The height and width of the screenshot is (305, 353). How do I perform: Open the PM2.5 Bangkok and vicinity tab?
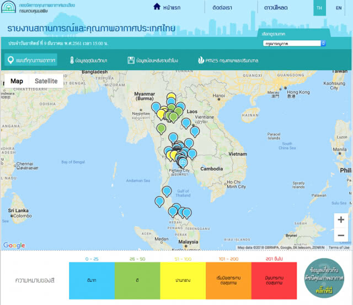(x=228, y=60)
